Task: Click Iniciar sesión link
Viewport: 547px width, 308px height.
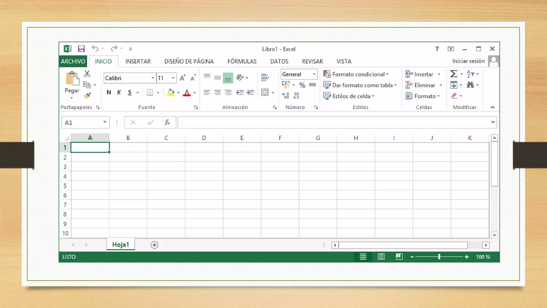Action: coord(468,61)
